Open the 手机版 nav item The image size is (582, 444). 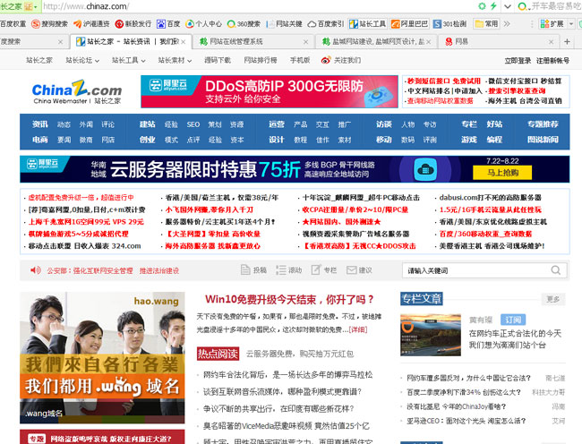(x=300, y=60)
